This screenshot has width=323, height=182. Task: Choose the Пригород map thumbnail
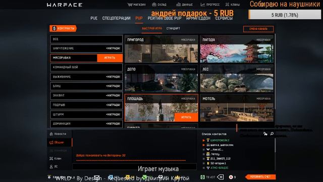pyautogui.click(x=161, y=49)
